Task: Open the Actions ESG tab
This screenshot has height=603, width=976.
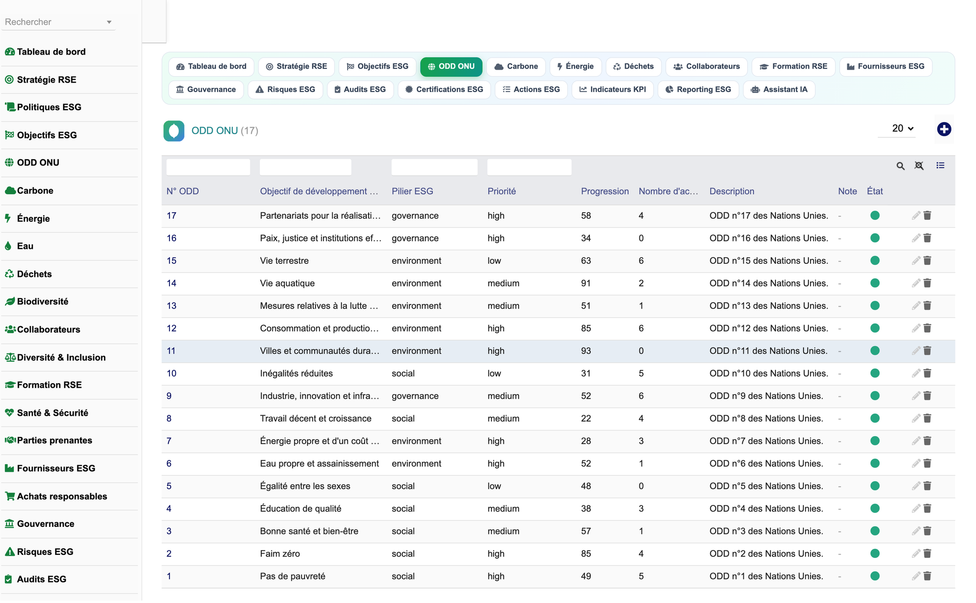Action: pos(531,90)
